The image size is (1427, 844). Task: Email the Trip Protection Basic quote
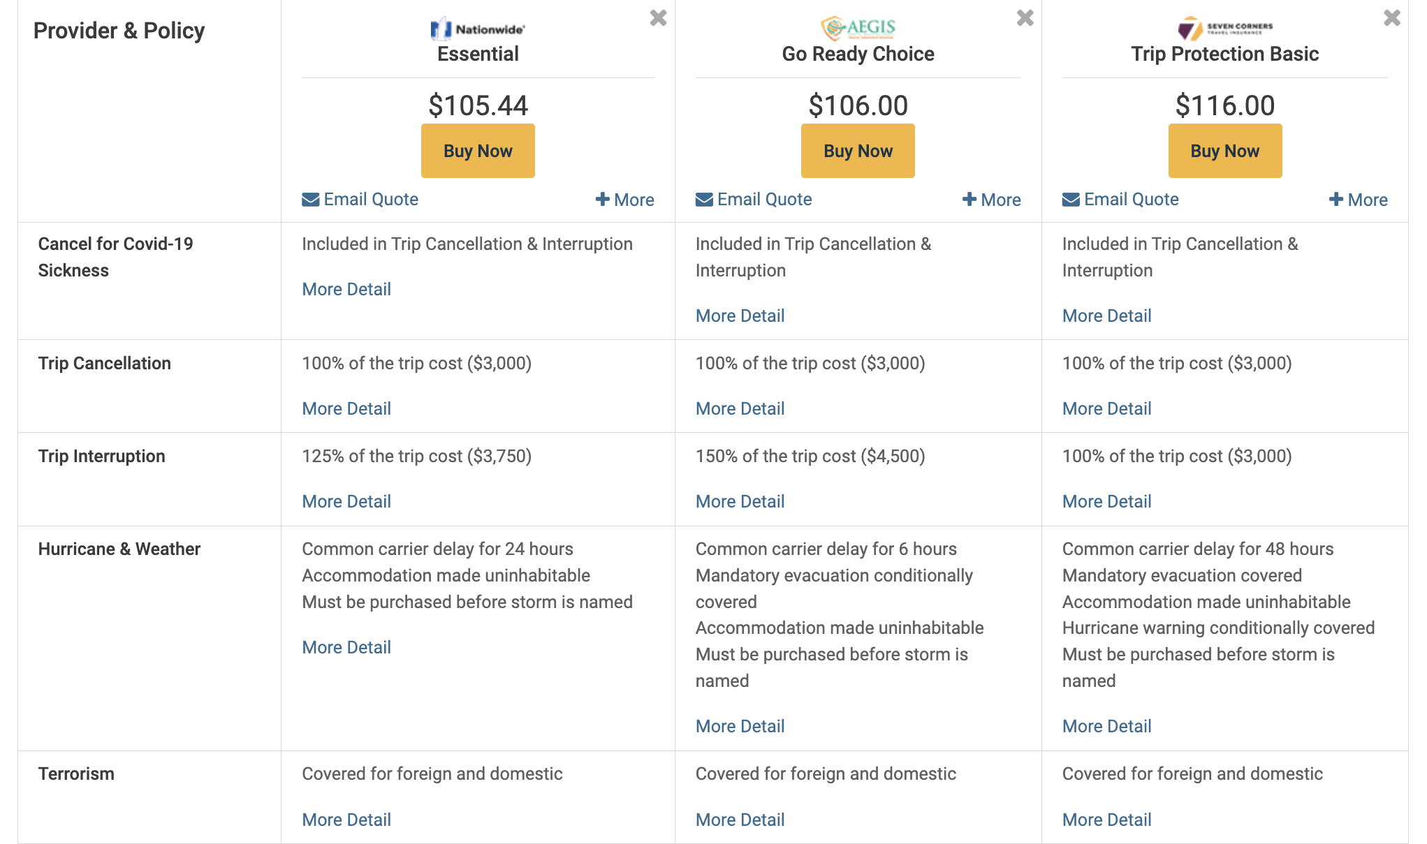pos(1120,200)
